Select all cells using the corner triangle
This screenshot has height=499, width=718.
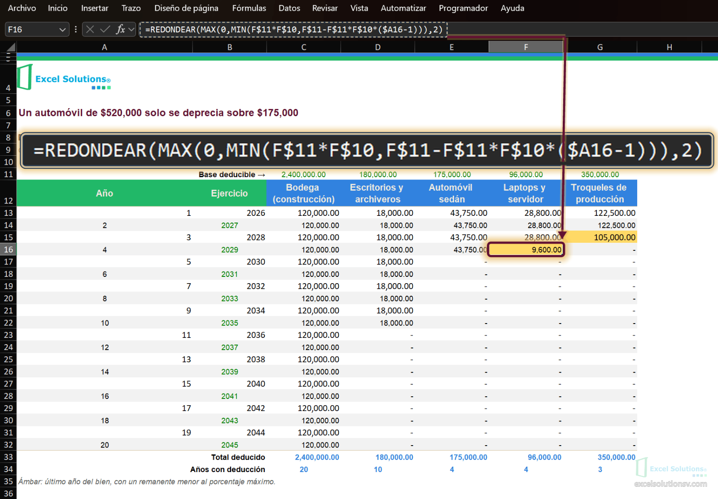click(11, 47)
